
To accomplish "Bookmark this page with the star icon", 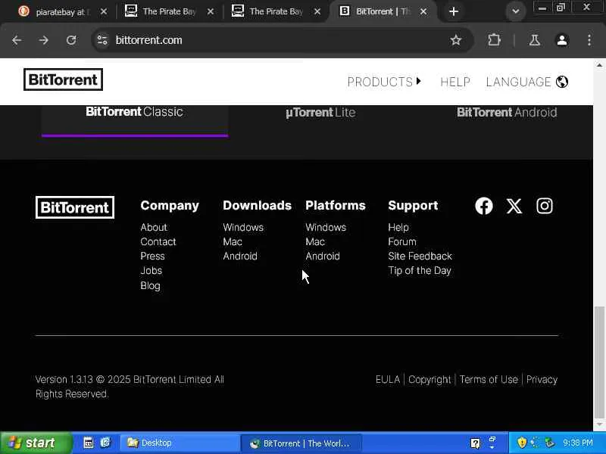I will (x=456, y=40).
